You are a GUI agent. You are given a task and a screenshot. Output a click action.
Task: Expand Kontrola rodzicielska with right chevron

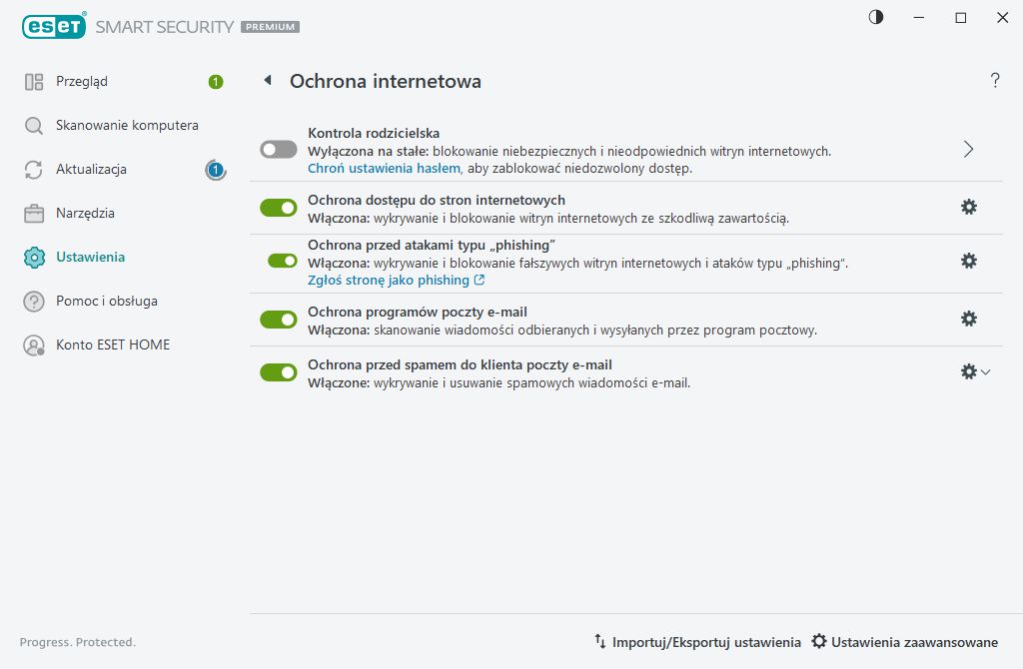click(x=968, y=149)
